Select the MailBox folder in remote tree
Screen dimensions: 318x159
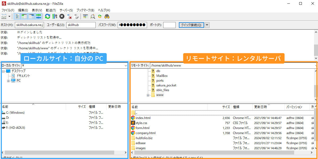162,76
